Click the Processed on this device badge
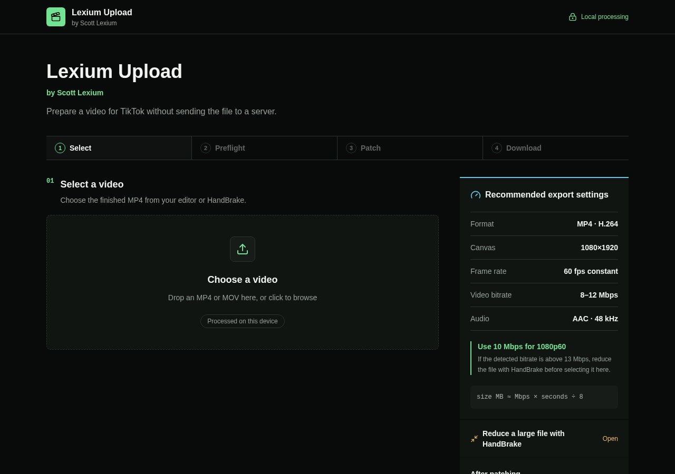This screenshot has width=675, height=474. click(x=243, y=321)
